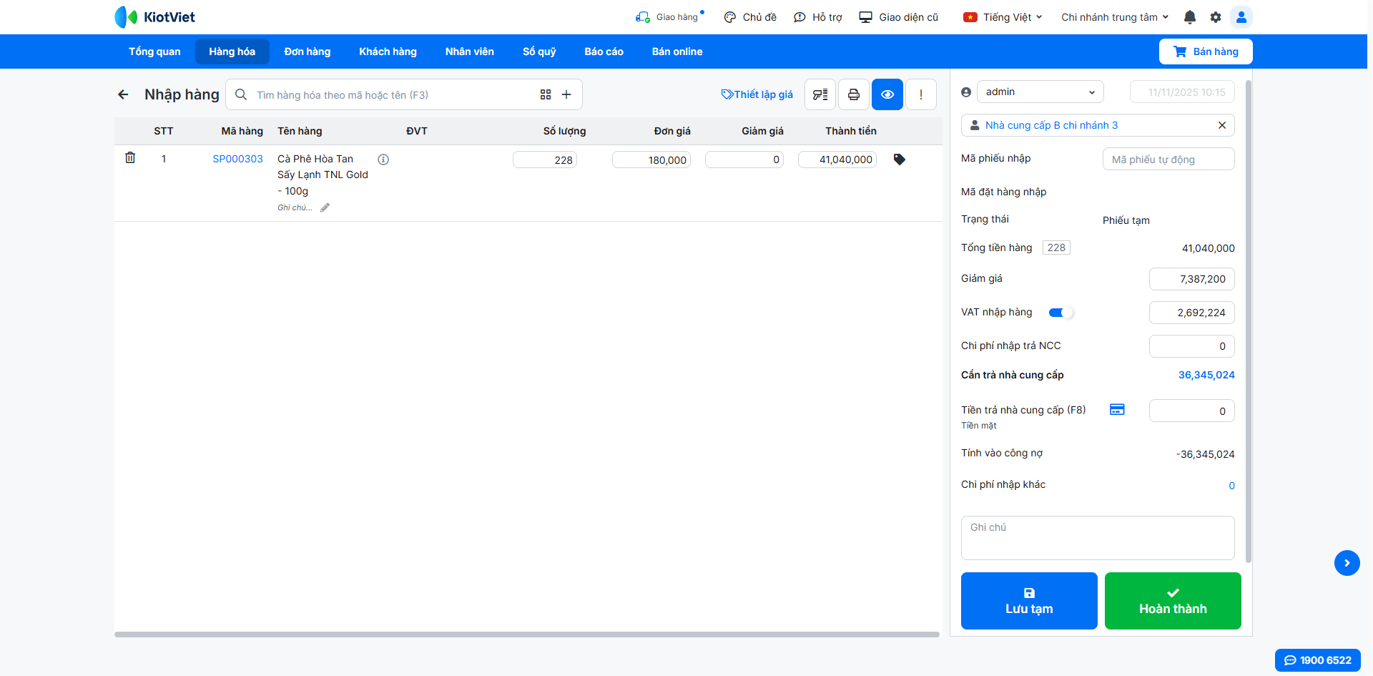Click Hoàn thành button
Image resolution: width=1373 pixels, height=676 pixels.
click(1173, 601)
